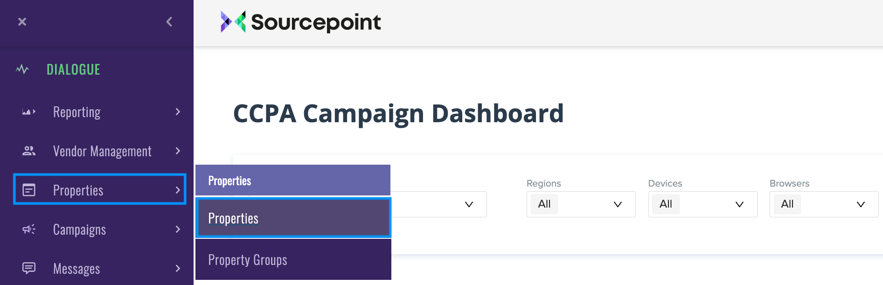The height and width of the screenshot is (285, 883).
Task: Click the Vendor Management people icon
Action: [x=29, y=151]
